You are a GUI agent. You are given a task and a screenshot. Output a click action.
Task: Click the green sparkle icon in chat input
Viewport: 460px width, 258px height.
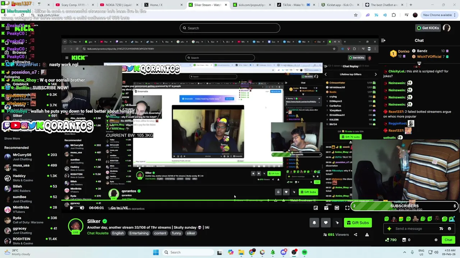pyautogui.click(x=389, y=229)
